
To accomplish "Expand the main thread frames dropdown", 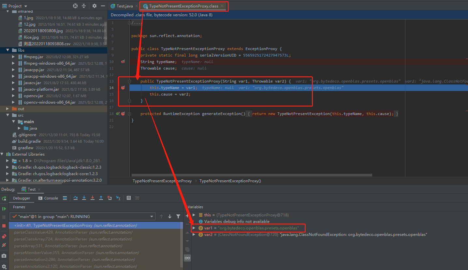I will tap(151, 216).
